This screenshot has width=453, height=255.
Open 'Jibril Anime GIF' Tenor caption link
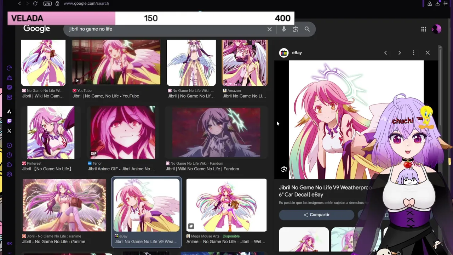click(x=121, y=169)
